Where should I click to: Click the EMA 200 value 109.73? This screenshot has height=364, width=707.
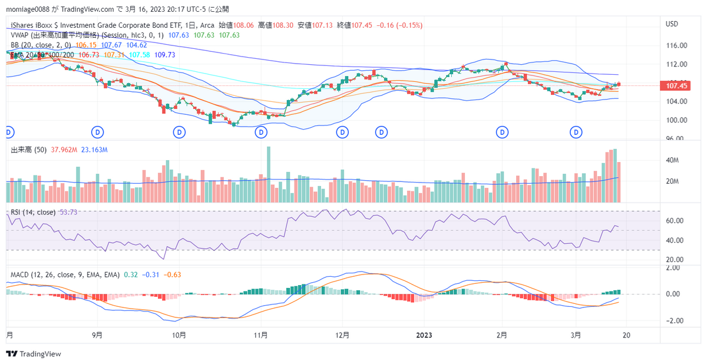[x=164, y=54]
